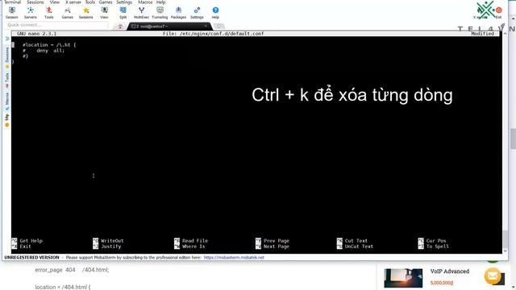The image size is (516, 290).
Task: Click the terminal scrollbar down arrow
Action: pyautogui.click(x=506, y=251)
